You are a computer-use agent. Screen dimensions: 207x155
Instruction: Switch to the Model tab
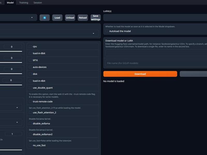point(10,3)
